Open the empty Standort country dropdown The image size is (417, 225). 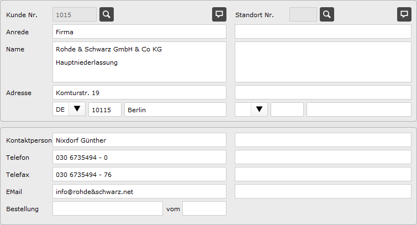click(x=258, y=109)
